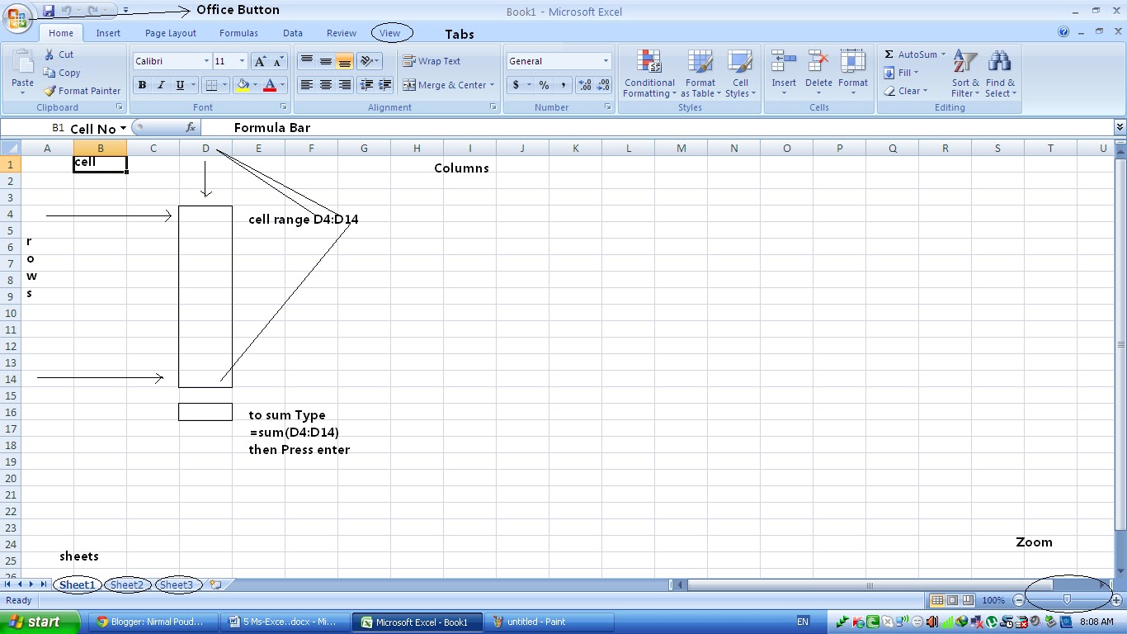
Task: Select the Sheet2 tab
Action: (126, 584)
